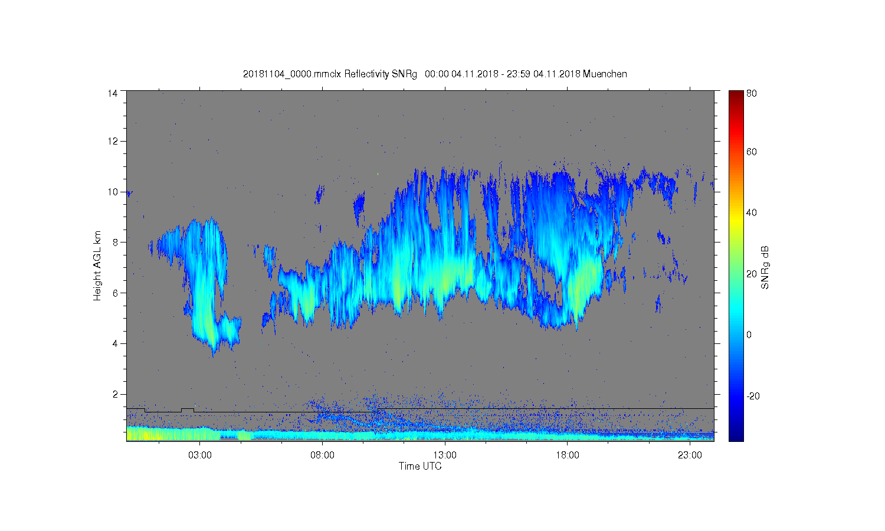Click the 'SNRg dB' colorbar label
This screenshot has height=531, width=885.
pos(765,267)
